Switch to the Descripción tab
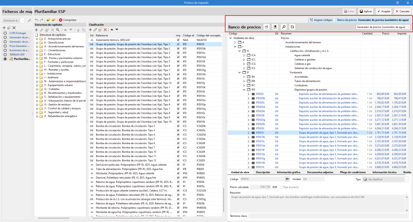The height and width of the screenshot is (222, 413). [x=263, y=172]
